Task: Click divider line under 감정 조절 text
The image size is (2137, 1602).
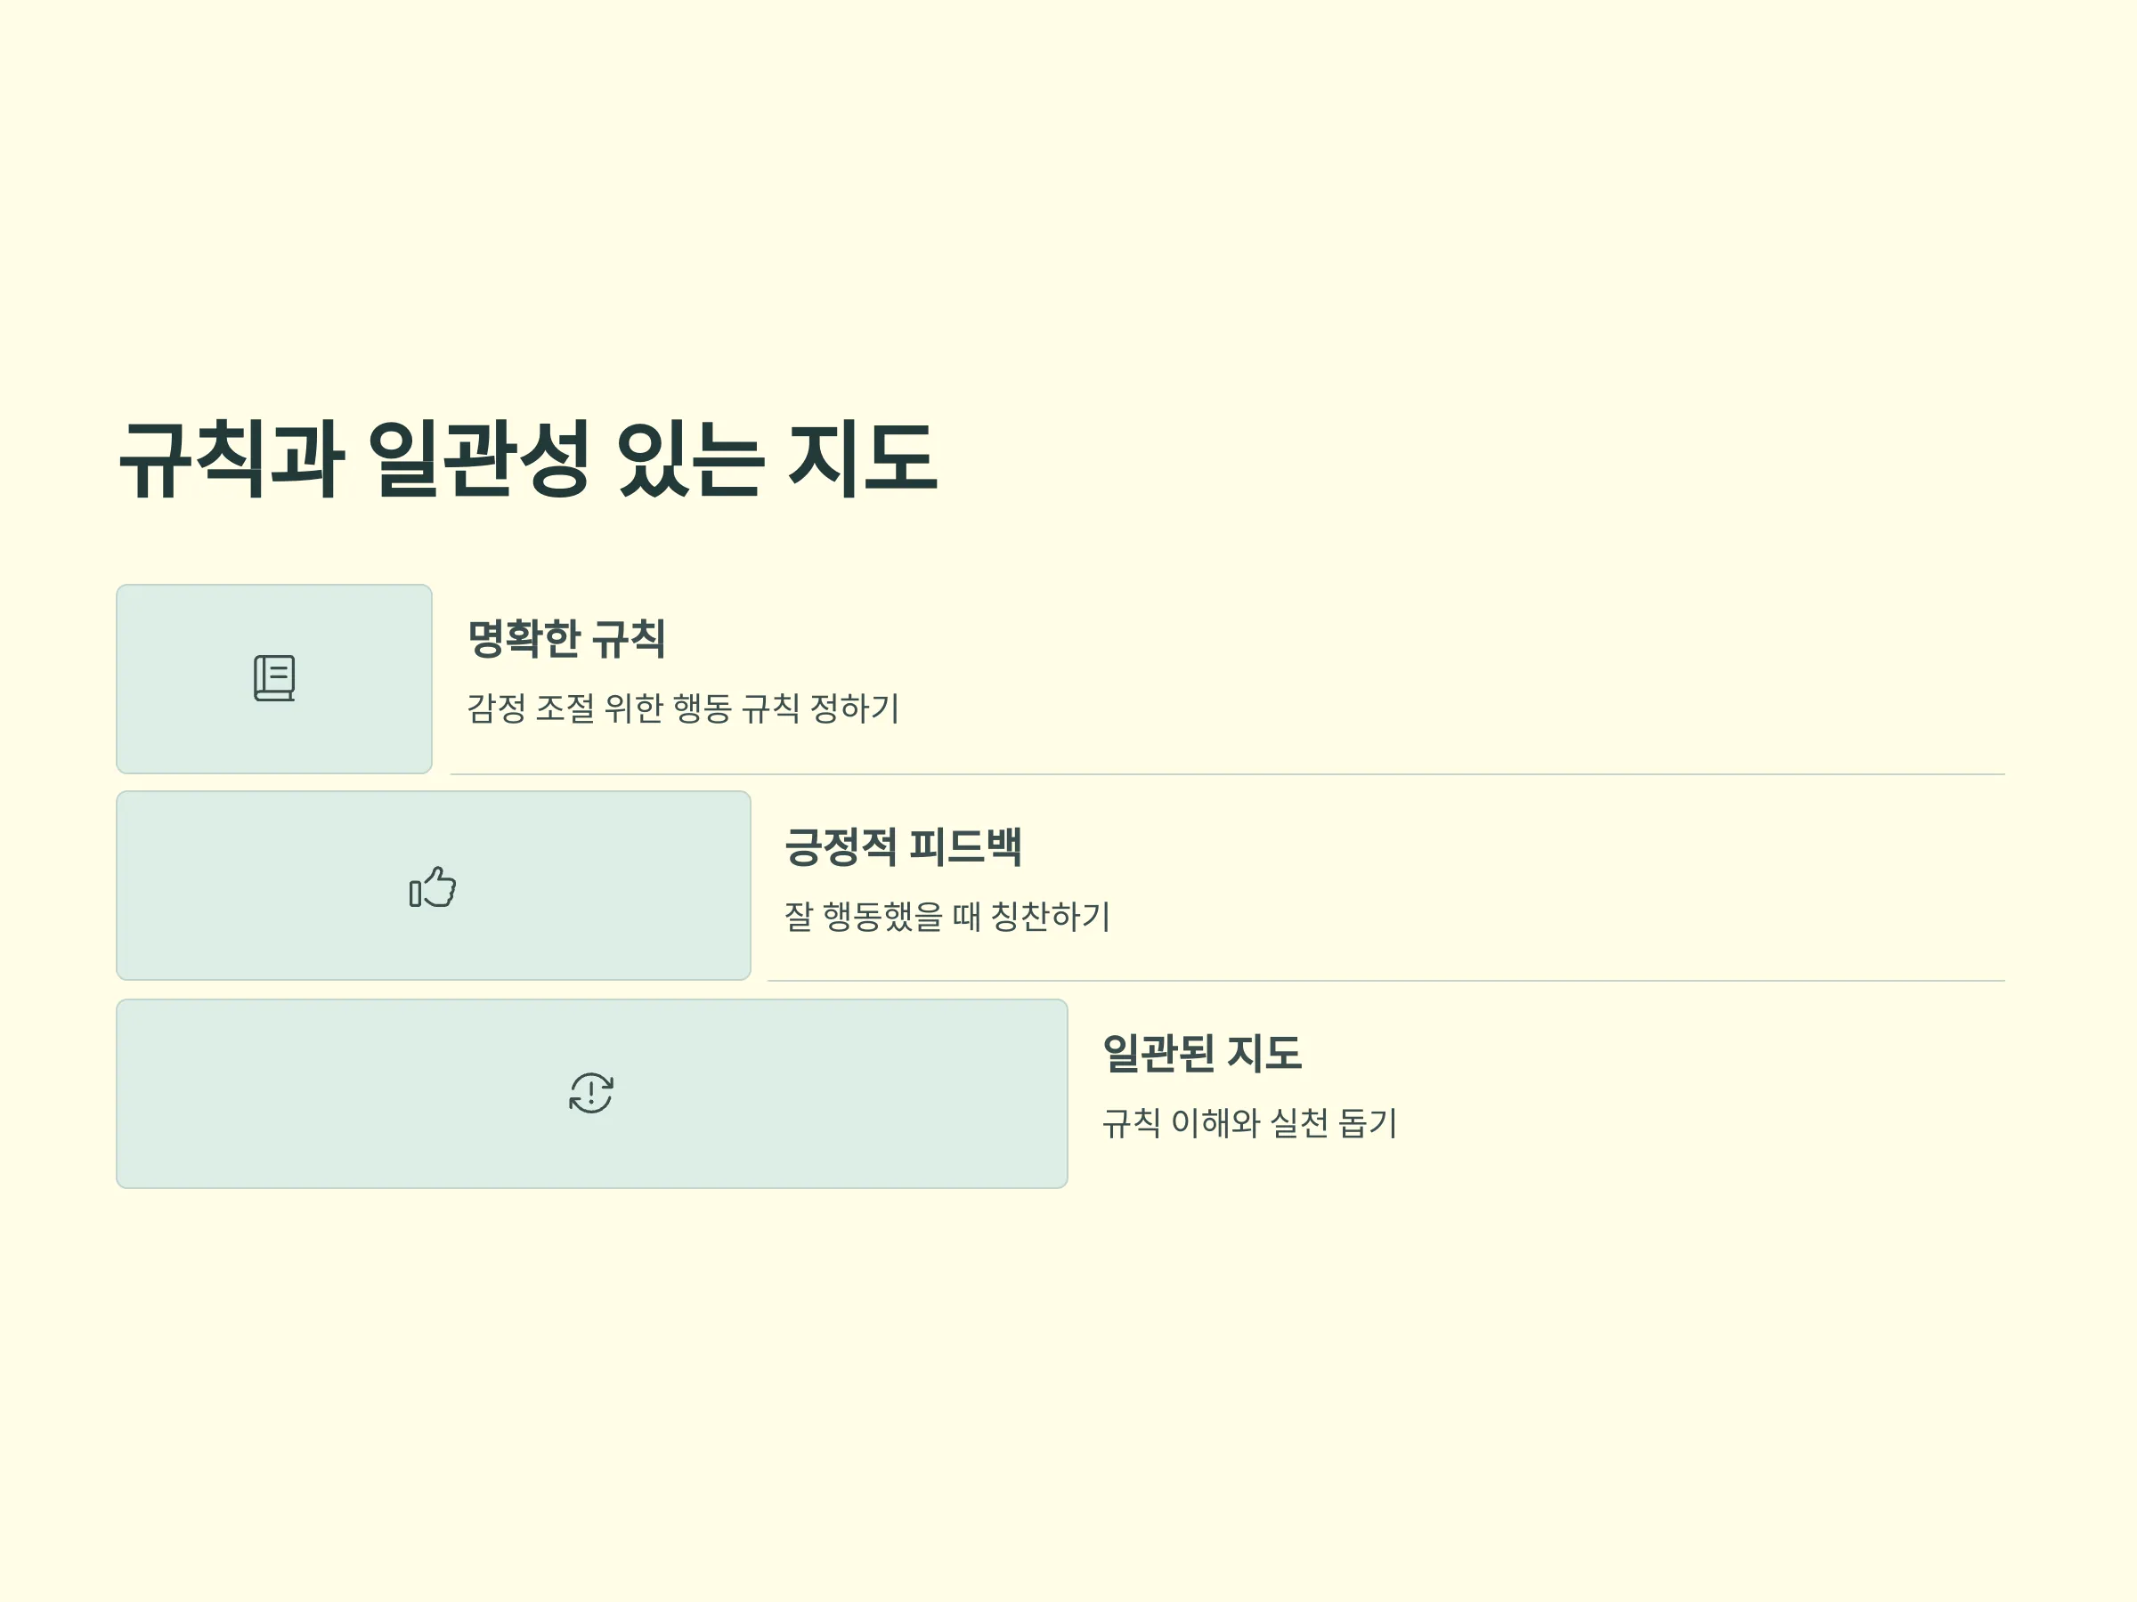Action: [1228, 774]
